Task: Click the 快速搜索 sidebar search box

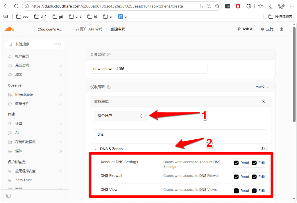Action: 35,44
